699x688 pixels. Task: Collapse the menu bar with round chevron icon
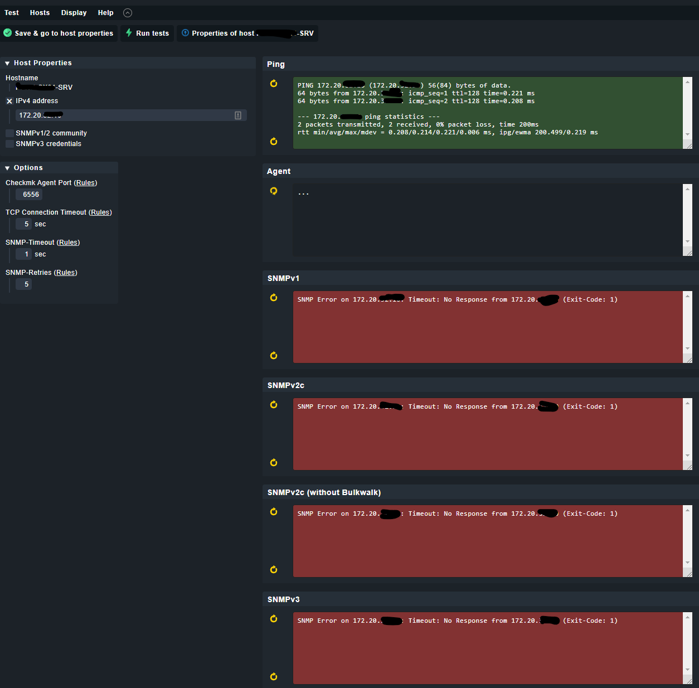coord(128,13)
